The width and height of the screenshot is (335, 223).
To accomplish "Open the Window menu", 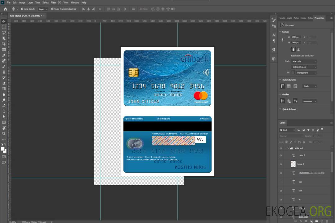I will [75, 2].
